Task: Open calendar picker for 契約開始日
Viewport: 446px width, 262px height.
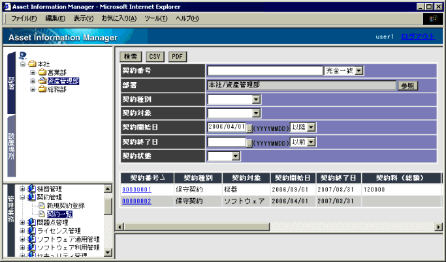Action: (249, 129)
